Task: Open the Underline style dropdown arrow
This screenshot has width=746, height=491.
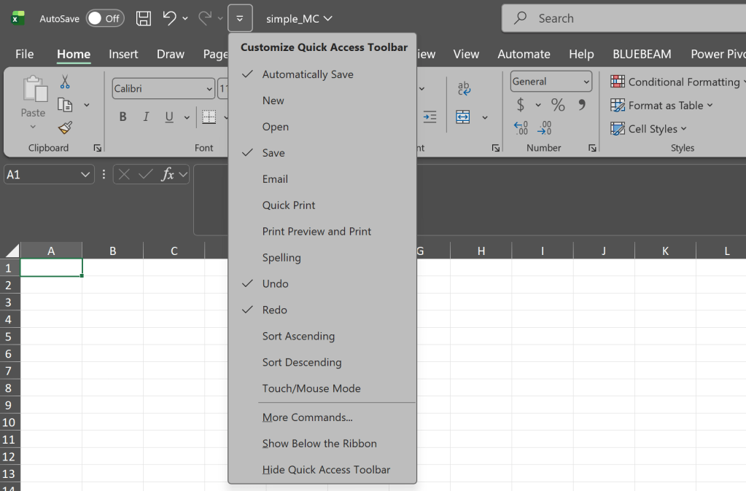Action: click(x=187, y=117)
